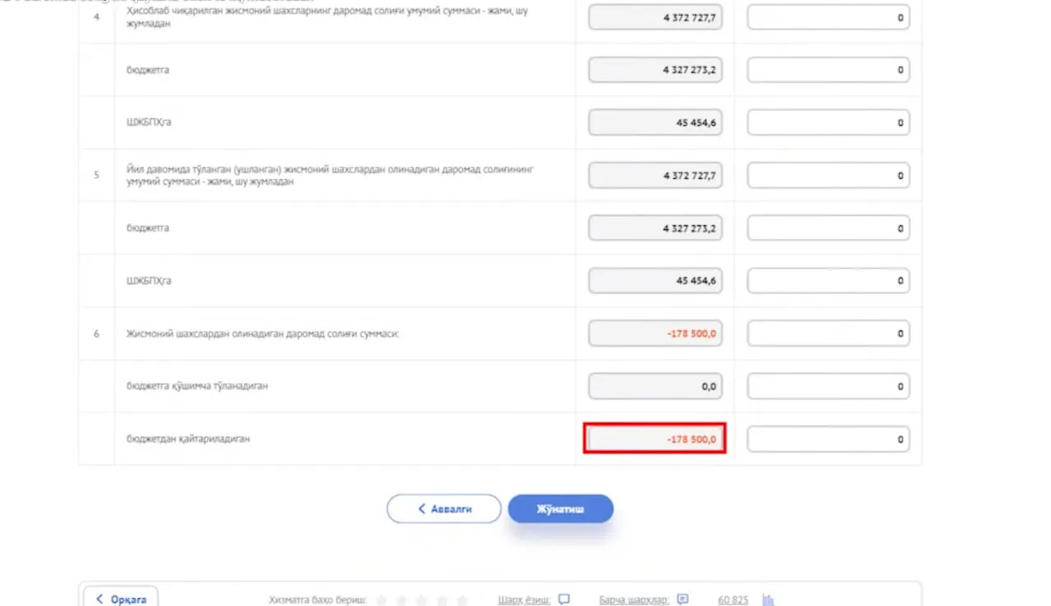
Task: Go back with the Аввалги button
Action: pos(443,509)
